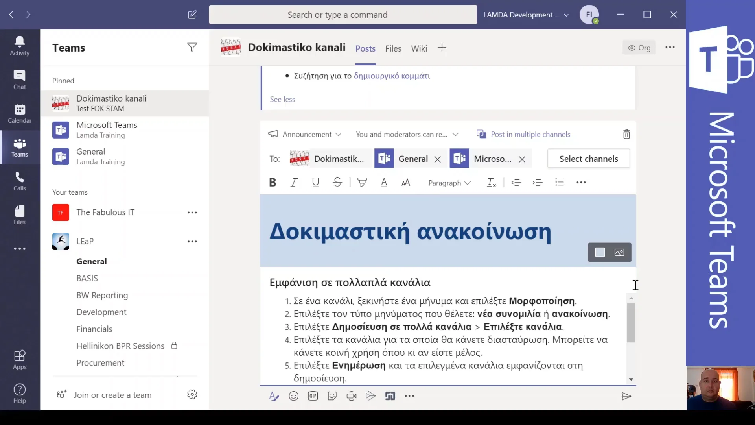The image size is (755, 425).
Task: Click the new chat compose icon
Action: tap(192, 15)
